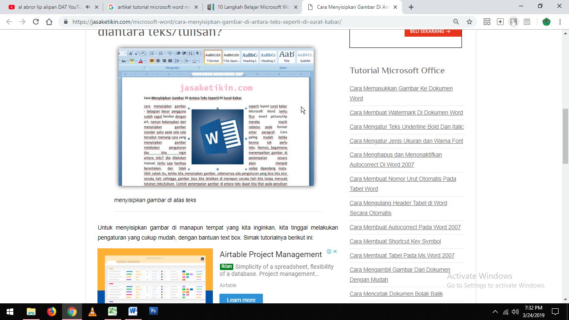Open Excel from the taskbar

point(112,311)
